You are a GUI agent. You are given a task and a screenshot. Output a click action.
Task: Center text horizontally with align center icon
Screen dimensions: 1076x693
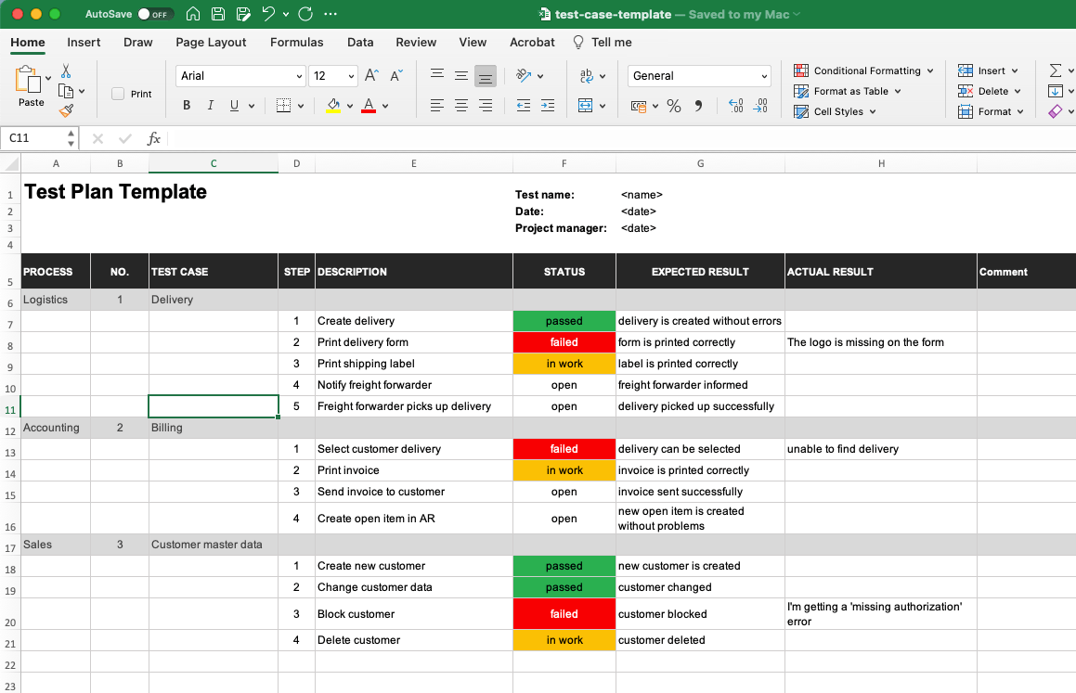click(461, 106)
